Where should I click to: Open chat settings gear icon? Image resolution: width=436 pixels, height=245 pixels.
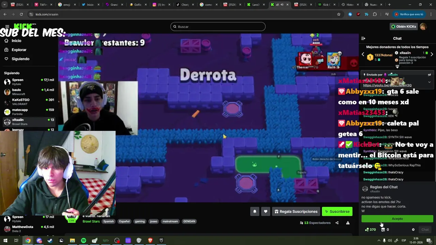pyautogui.click(x=413, y=230)
